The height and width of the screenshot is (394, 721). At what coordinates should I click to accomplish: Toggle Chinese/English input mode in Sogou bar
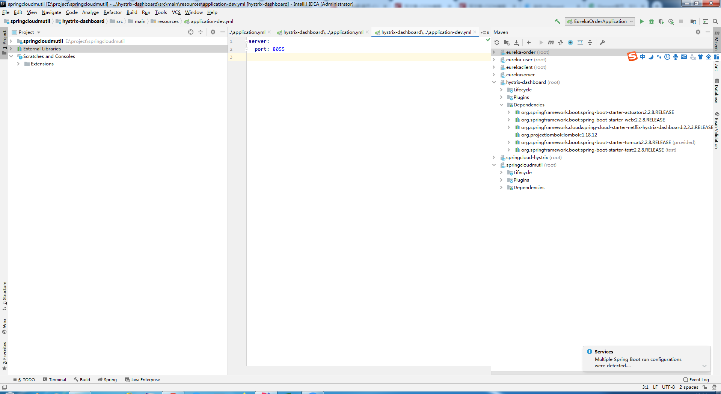pos(643,57)
